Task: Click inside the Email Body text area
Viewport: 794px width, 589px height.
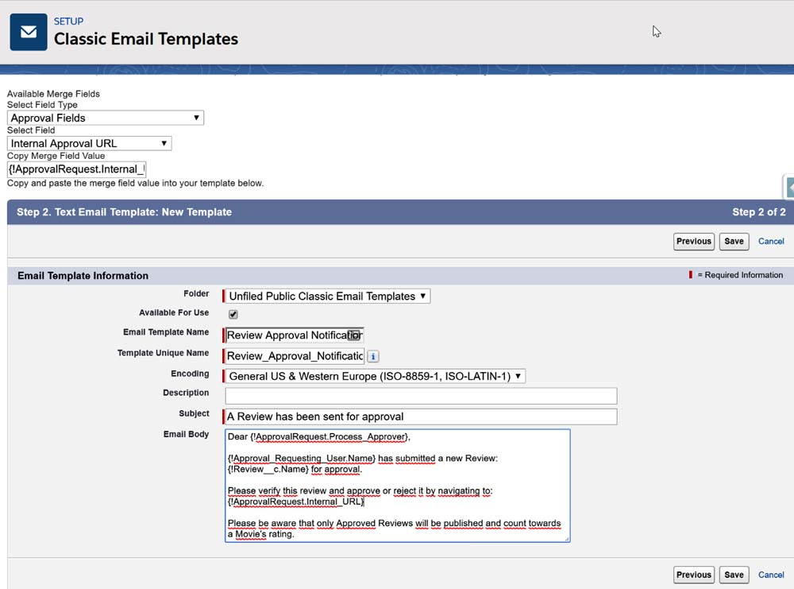Action: [398, 486]
